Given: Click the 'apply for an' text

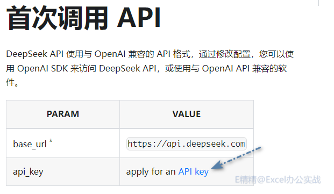Looking at the screenshot, I should (151, 171).
